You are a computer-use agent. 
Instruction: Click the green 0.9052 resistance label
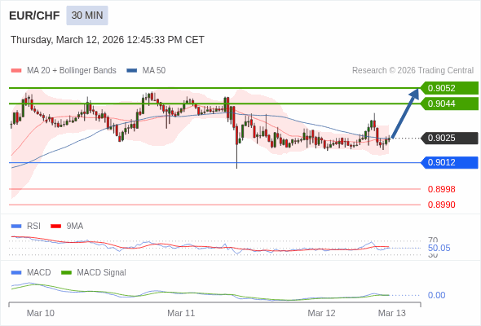tap(449, 88)
